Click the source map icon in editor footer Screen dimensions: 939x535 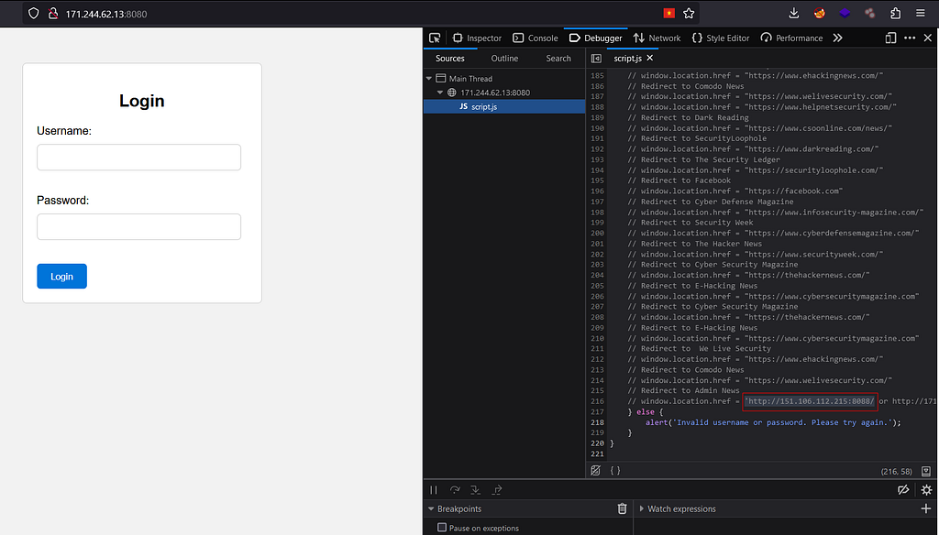pyautogui.click(x=926, y=471)
